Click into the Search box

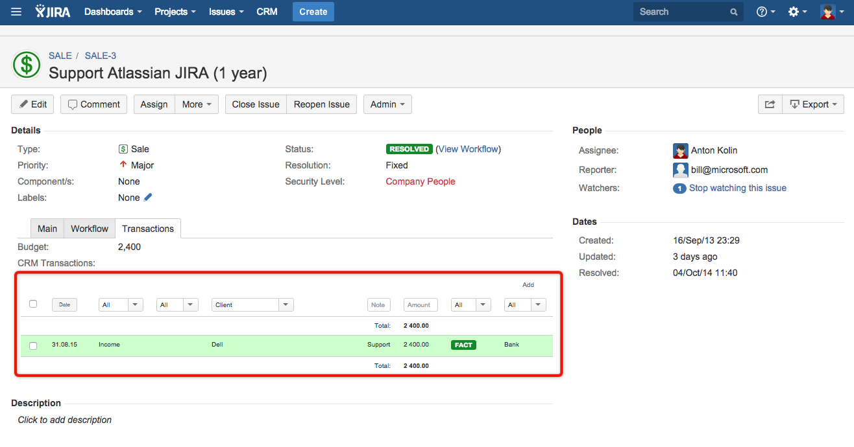(x=681, y=12)
